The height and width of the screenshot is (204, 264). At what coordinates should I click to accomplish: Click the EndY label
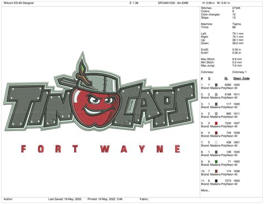point(205,53)
